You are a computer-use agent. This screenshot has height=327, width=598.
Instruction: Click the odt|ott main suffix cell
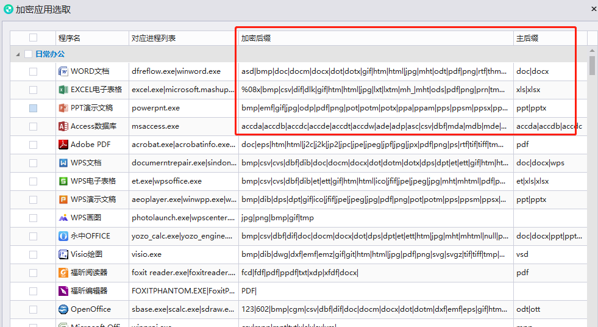point(550,309)
